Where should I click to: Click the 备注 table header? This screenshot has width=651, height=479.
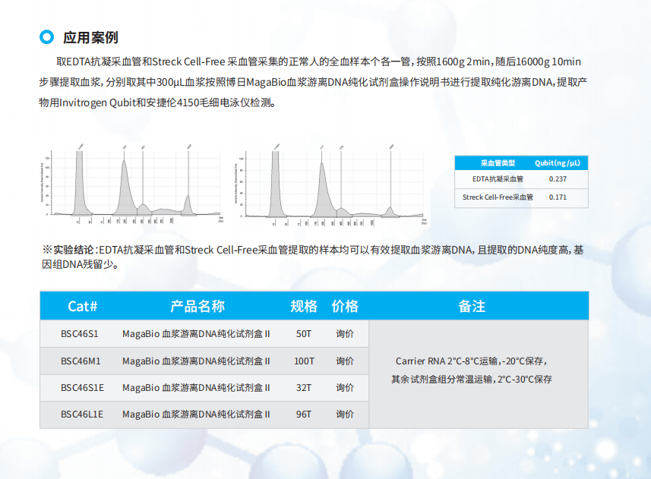[x=472, y=306]
